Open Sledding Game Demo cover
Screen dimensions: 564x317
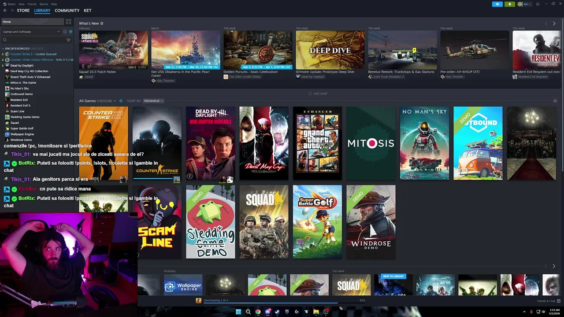click(x=210, y=221)
